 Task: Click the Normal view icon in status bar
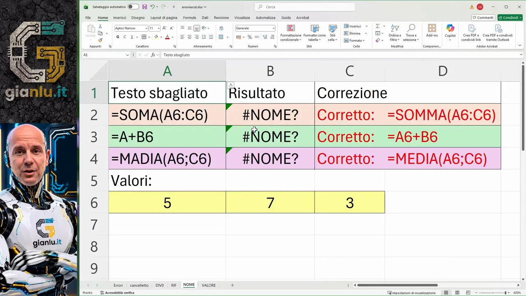coord(446,293)
